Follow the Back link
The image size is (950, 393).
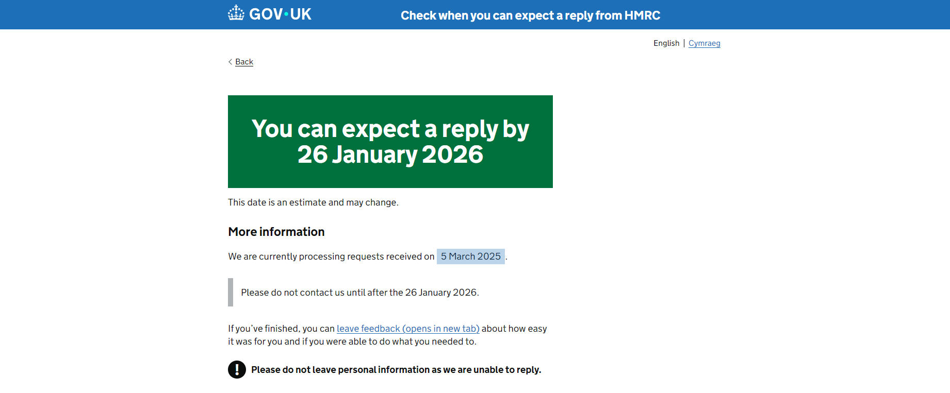(x=243, y=61)
